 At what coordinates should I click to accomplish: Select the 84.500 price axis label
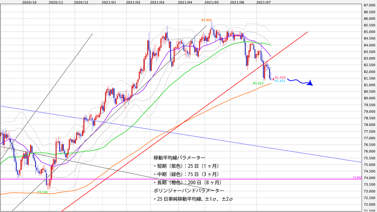click(370, 39)
